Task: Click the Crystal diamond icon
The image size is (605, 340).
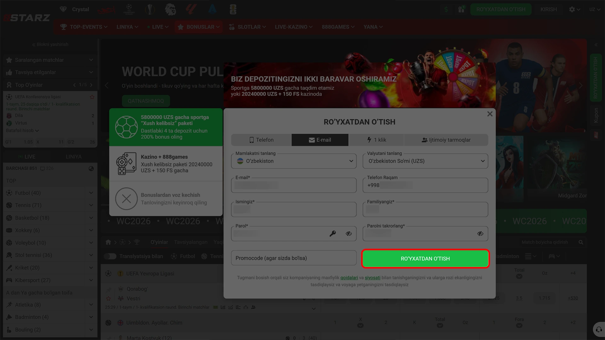Action: click(x=63, y=9)
